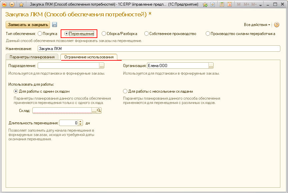
Task: Close the window with the X button
Action: tap(282, 4)
